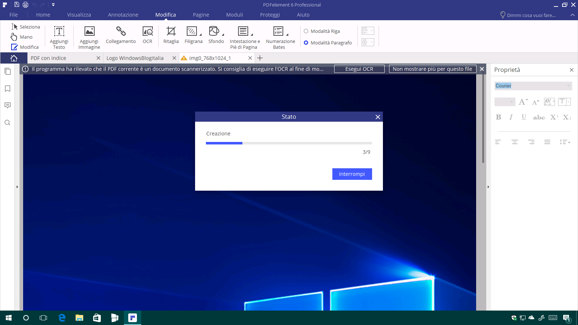Select the Modifica edit tool
This screenshot has width=578, height=325.
point(25,47)
